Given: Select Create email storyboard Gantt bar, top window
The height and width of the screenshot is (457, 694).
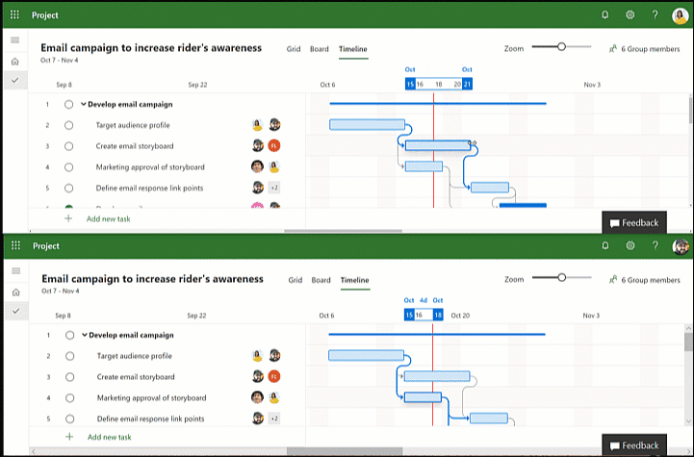Looking at the screenshot, I should click(438, 145).
